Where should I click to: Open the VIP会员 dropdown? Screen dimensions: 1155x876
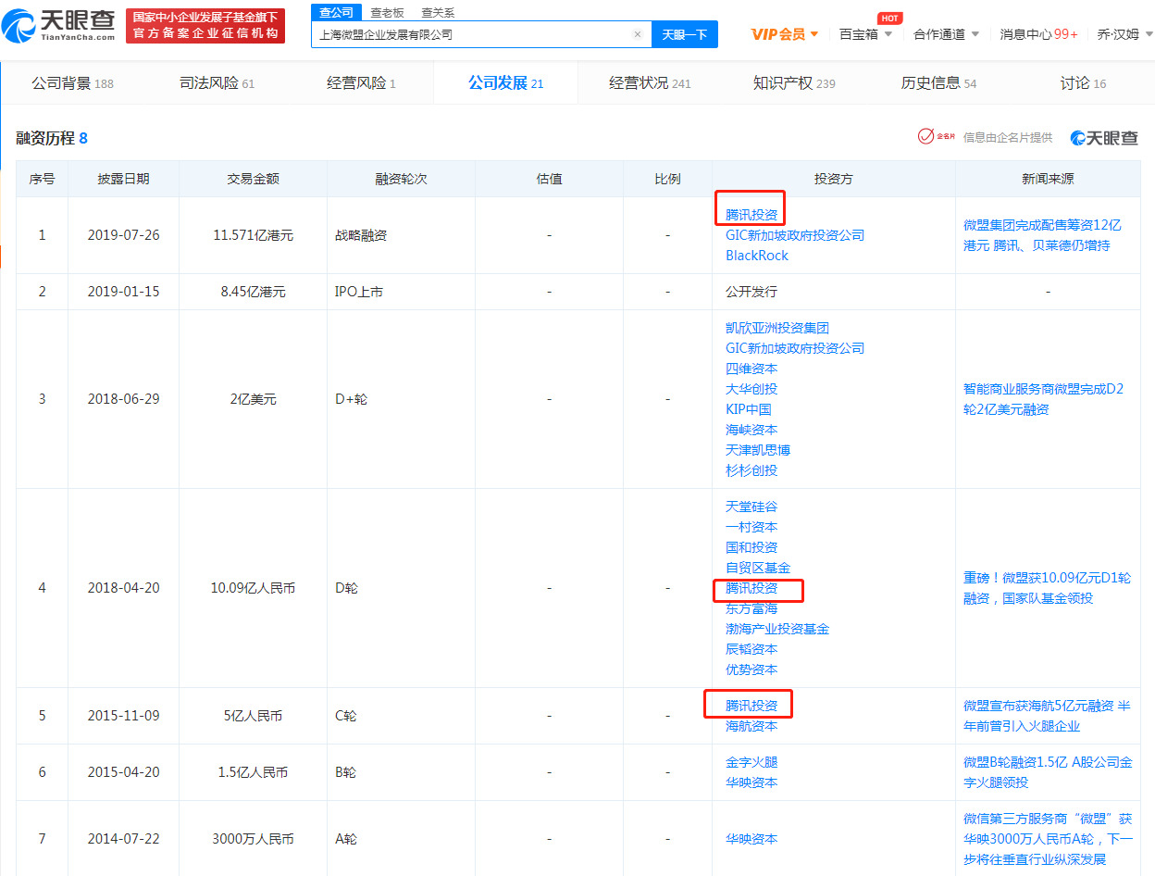click(x=785, y=34)
